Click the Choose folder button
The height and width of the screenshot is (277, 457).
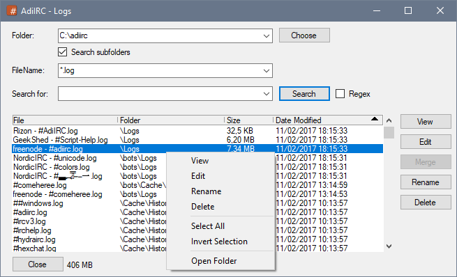pos(304,35)
